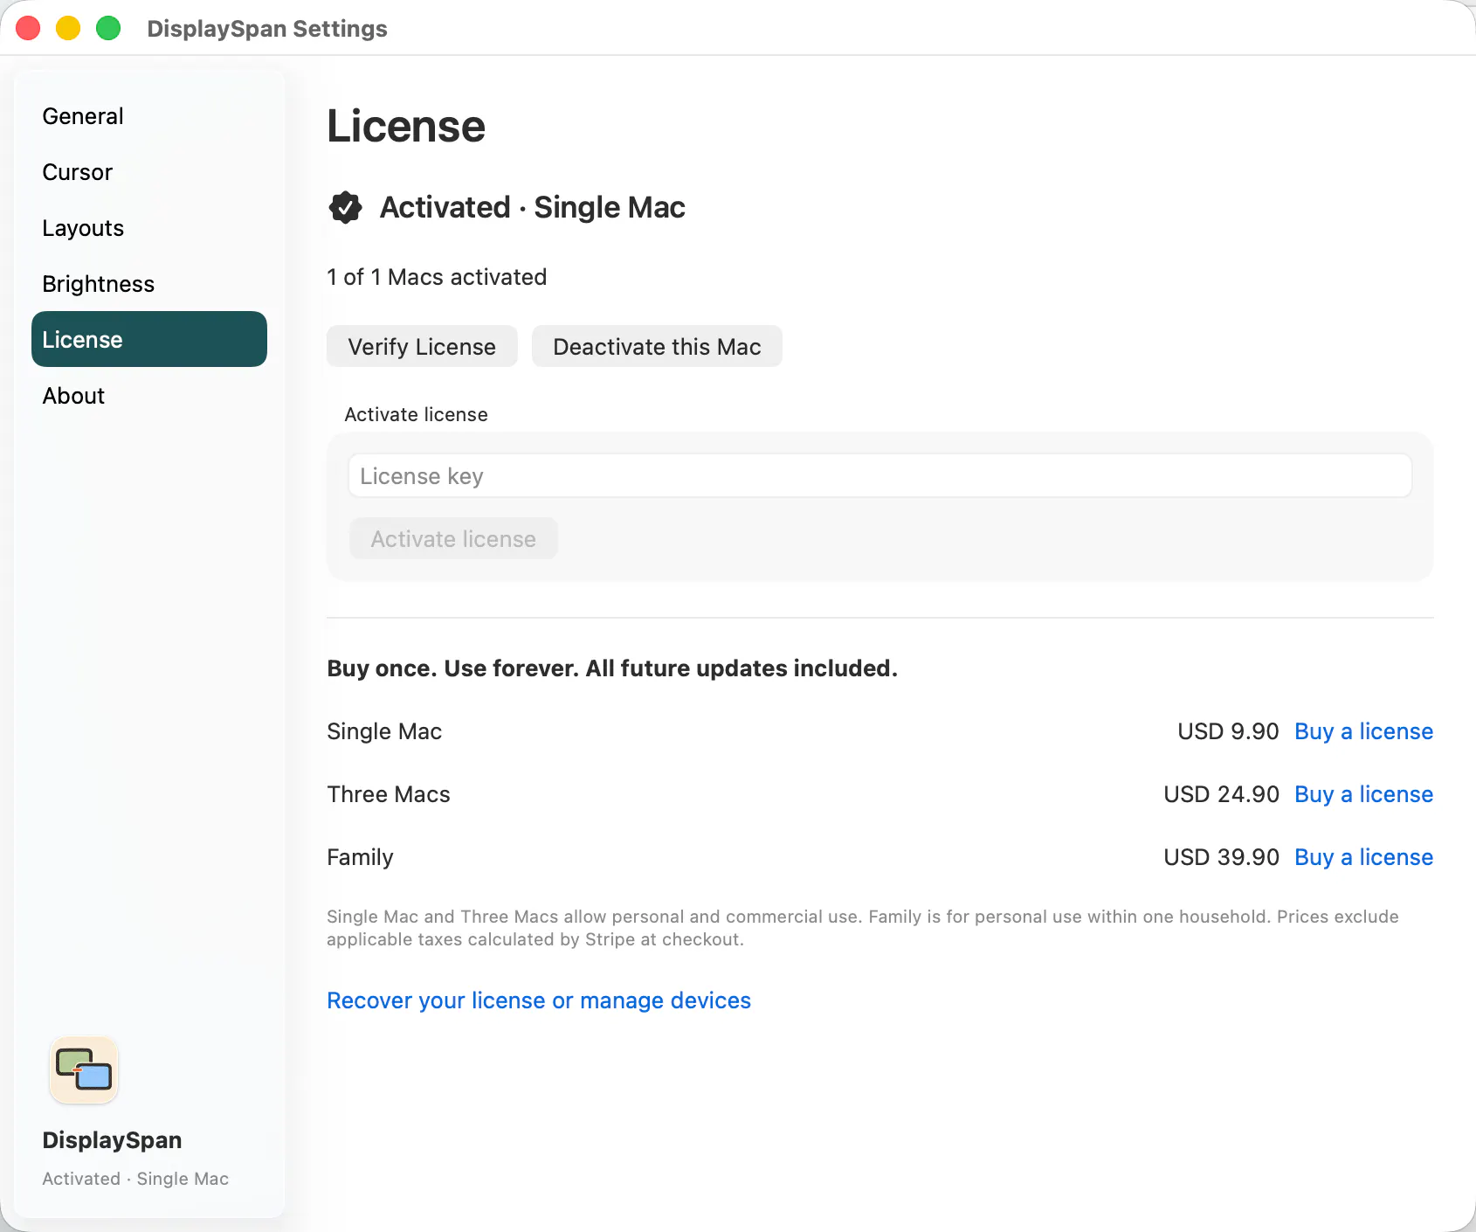Click the activated checkmark seal icon
This screenshot has width=1476, height=1232.
pyautogui.click(x=346, y=207)
